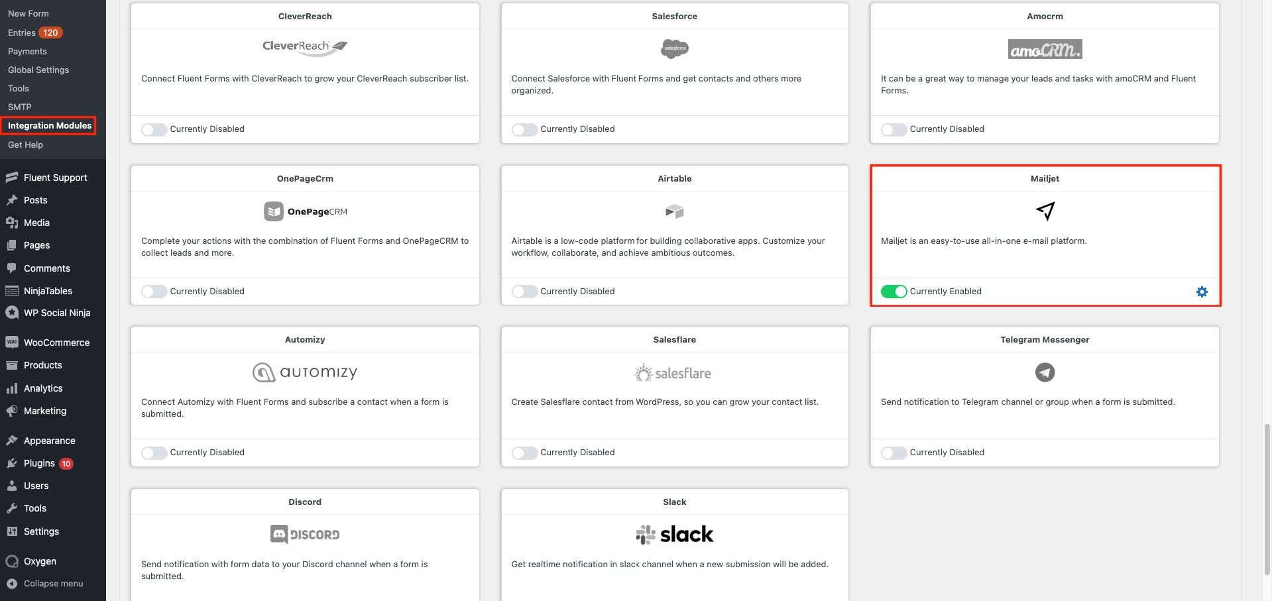Click the Mailjet paper plane logo
The width and height of the screenshot is (1272, 601).
[x=1045, y=211]
